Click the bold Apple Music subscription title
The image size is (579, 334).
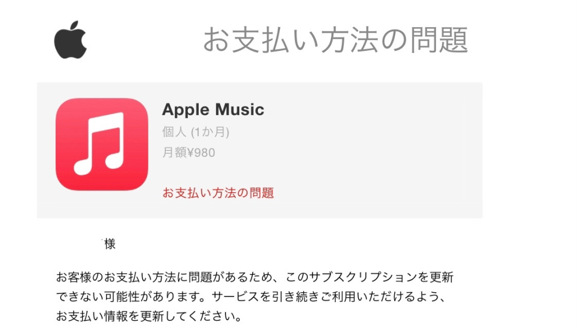pyautogui.click(x=213, y=109)
